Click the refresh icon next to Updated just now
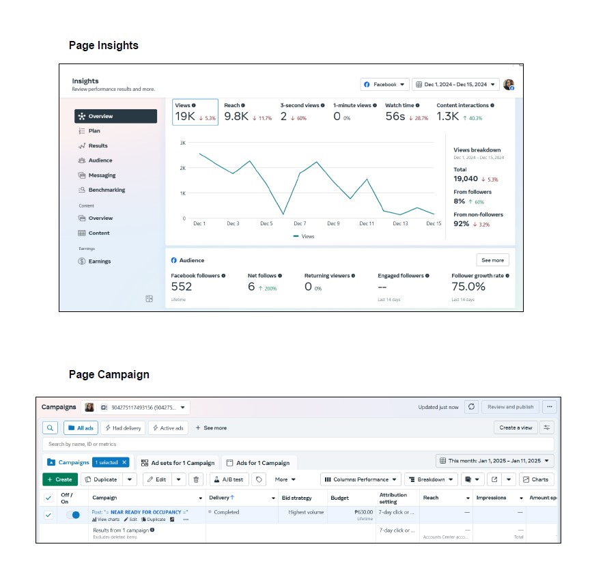This screenshot has height=579, width=592. [472, 407]
